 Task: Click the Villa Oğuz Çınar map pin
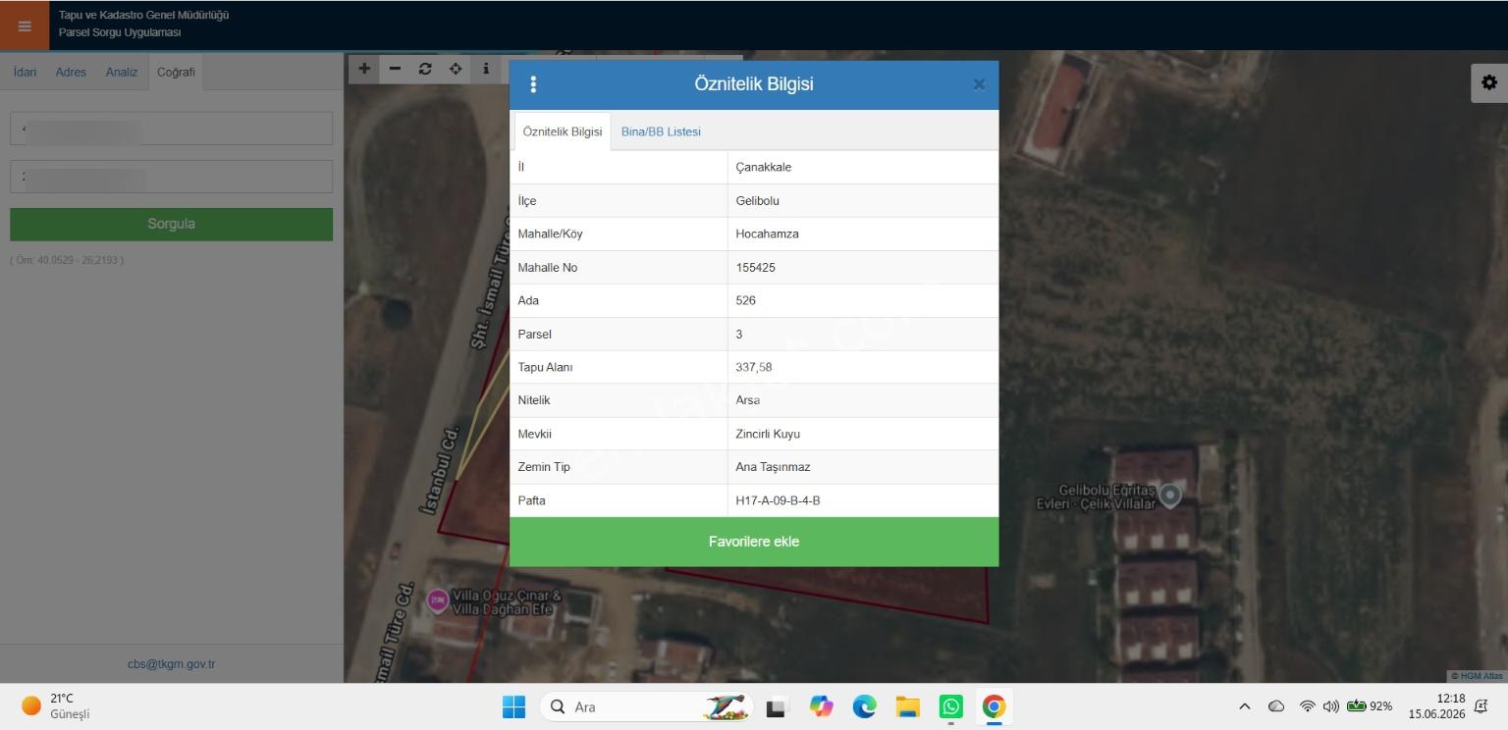click(438, 600)
